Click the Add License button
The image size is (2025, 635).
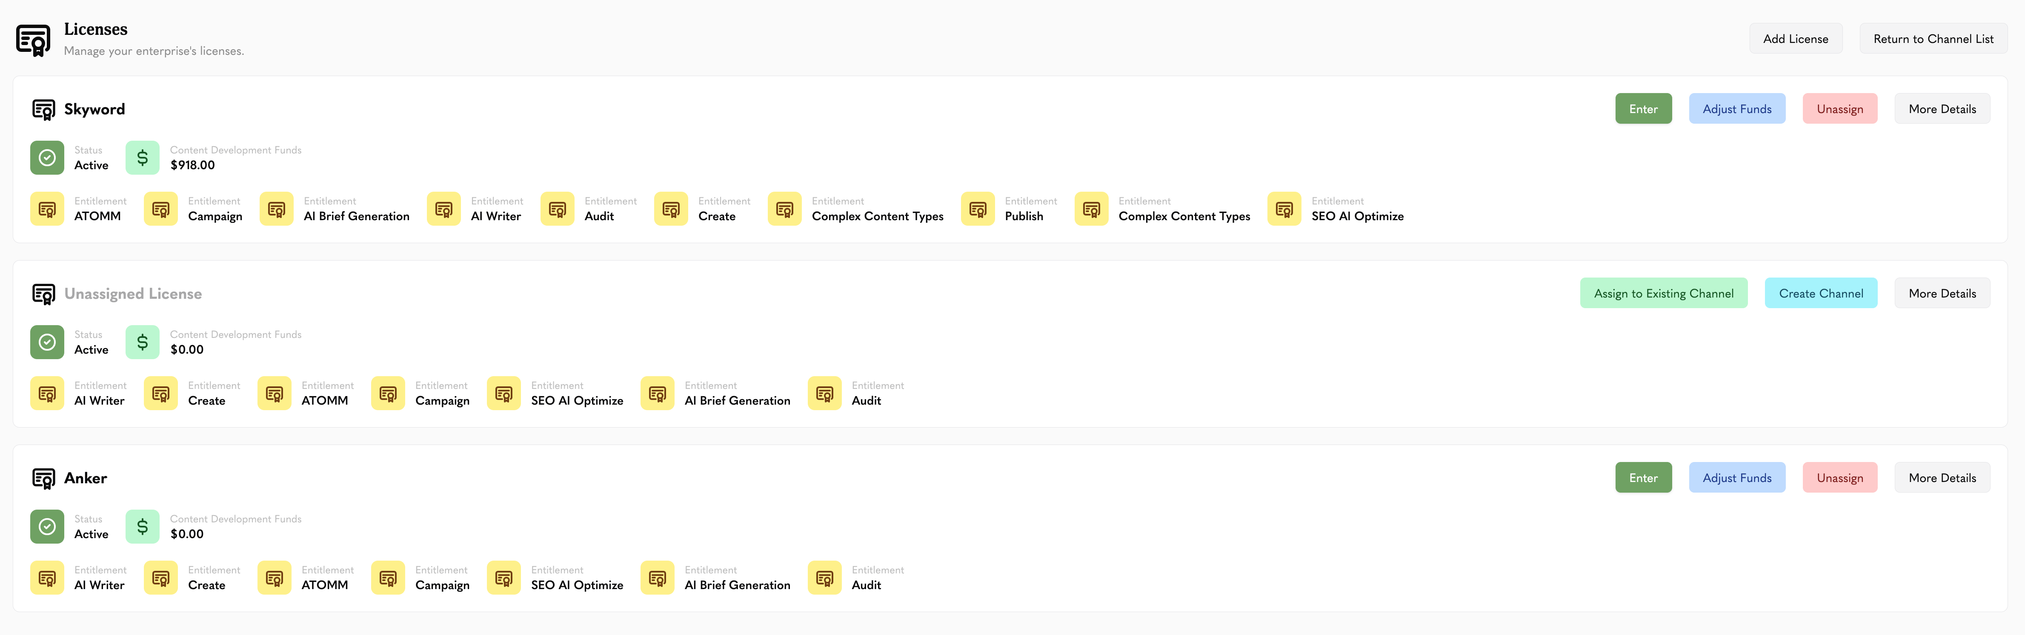[1796, 38]
